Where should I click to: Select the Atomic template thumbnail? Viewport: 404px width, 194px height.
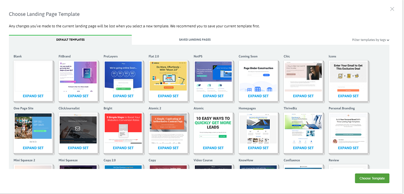pyautogui.click(x=213, y=128)
